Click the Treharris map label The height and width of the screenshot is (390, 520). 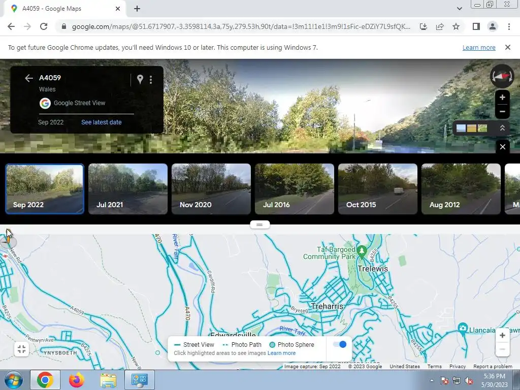[327, 306]
